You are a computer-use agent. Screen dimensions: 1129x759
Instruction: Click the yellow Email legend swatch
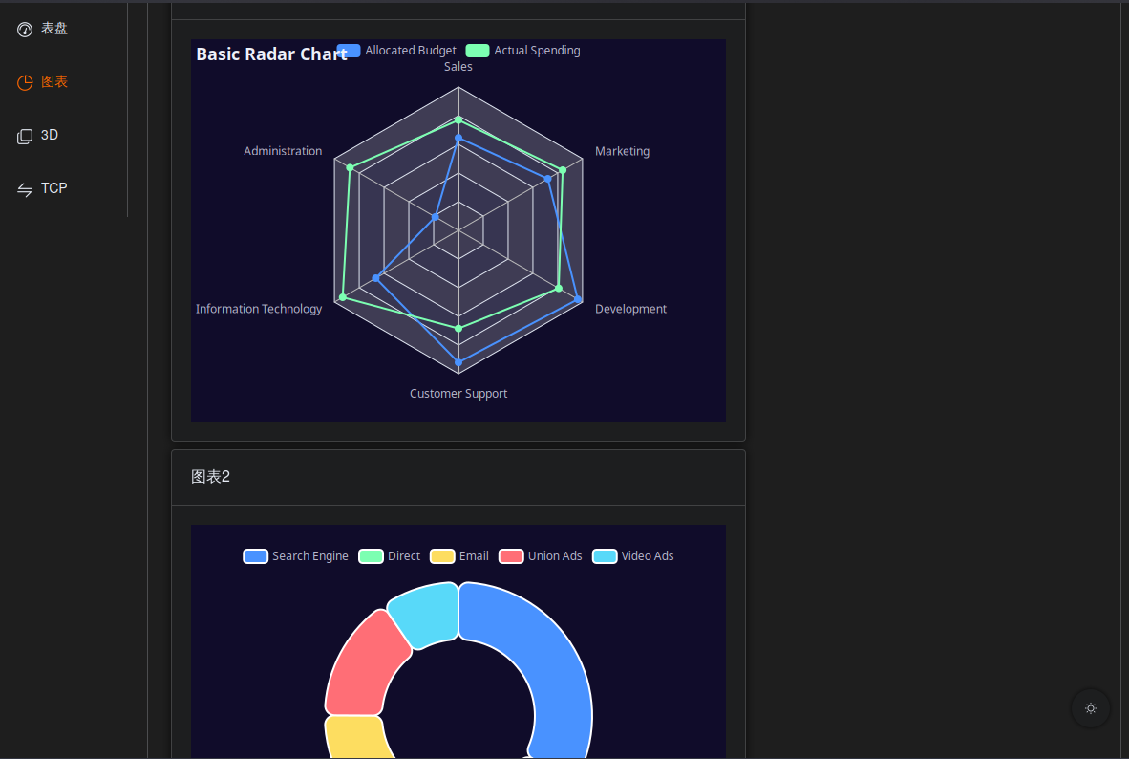442,555
